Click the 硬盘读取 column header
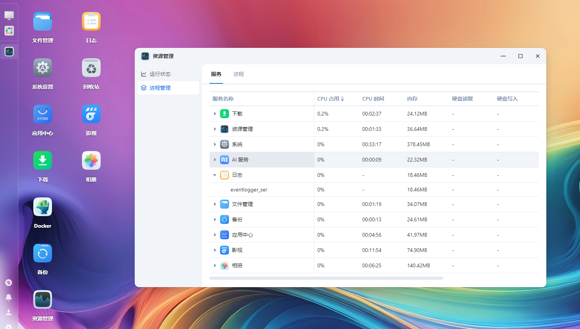Screen dimensions: 580x329 [x=463, y=99]
